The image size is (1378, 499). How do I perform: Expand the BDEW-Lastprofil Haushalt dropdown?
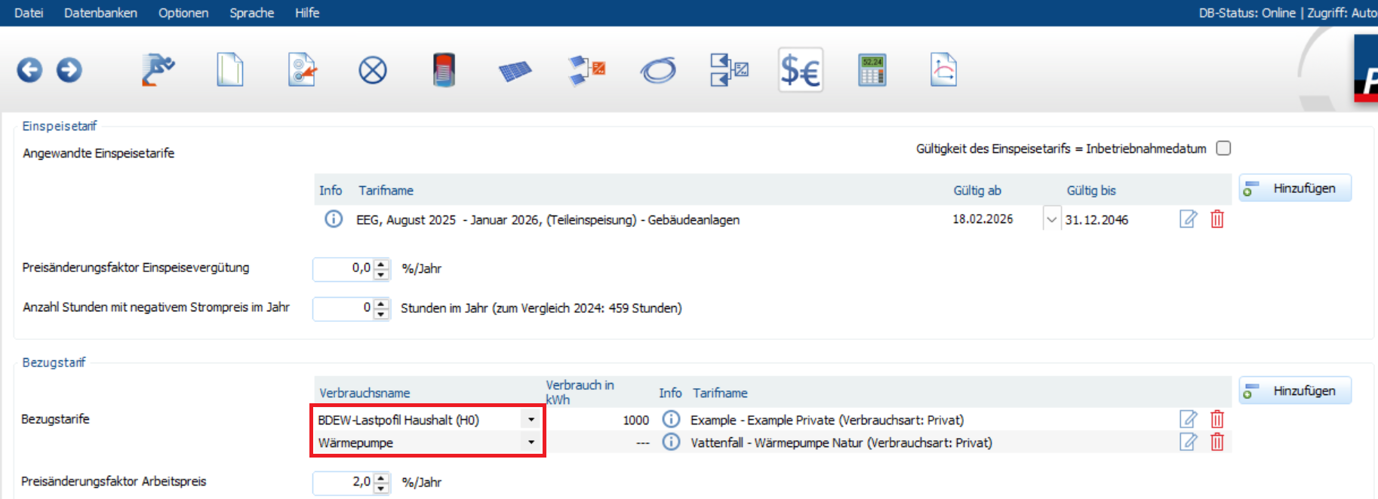(x=531, y=420)
